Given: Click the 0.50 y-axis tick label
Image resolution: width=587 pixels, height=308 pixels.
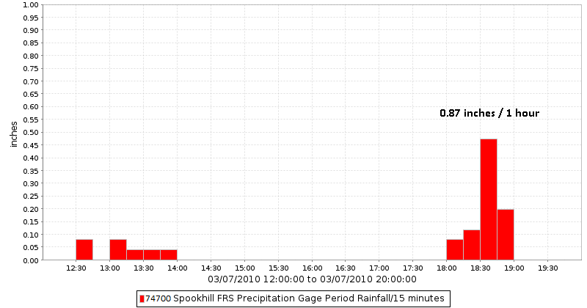Looking at the screenshot, I should click(x=31, y=133).
